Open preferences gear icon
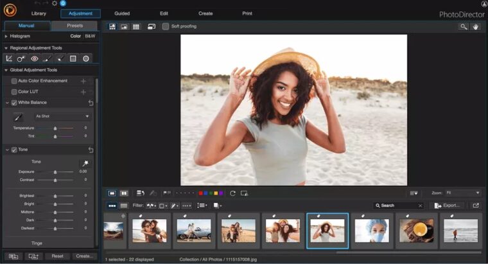 point(55,3)
